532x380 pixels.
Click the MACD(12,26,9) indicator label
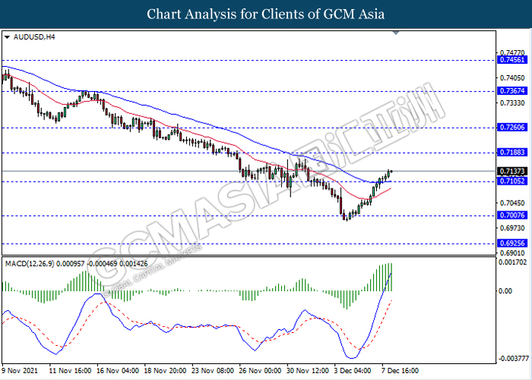pos(30,264)
